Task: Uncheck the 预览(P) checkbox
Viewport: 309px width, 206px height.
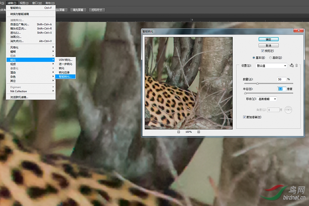Action: pos(263,51)
